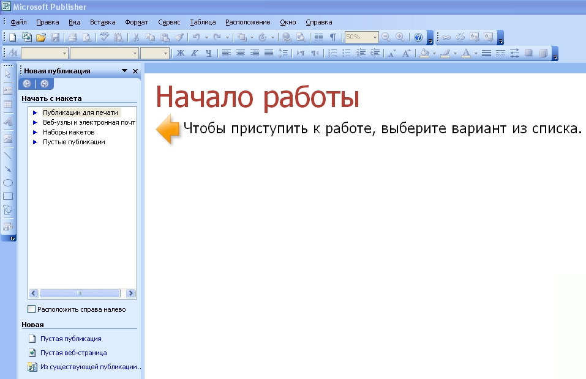Toggle the special characters pilcrow button

click(332, 37)
